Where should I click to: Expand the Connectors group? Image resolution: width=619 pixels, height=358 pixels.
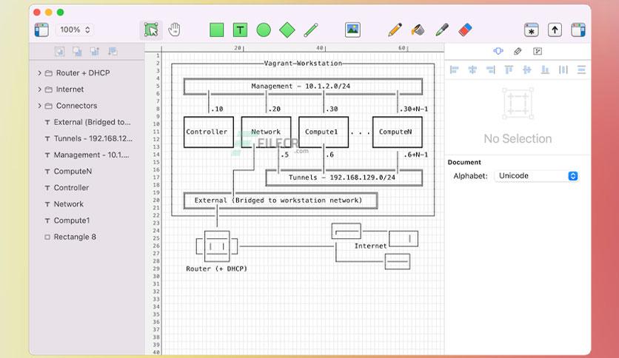pos(39,106)
